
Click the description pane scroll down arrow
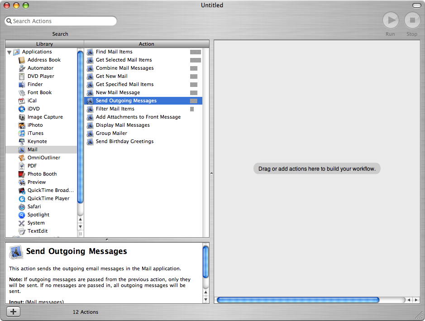coord(206,300)
